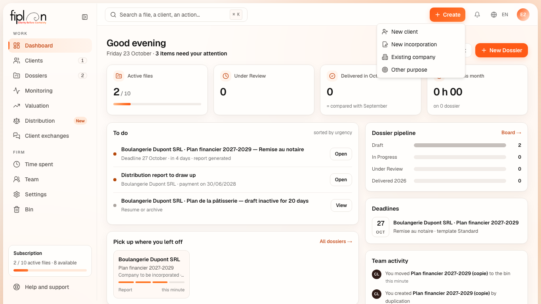Click the Valuation trend icon
Screen dimensions: 541x304
(x=17, y=106)
